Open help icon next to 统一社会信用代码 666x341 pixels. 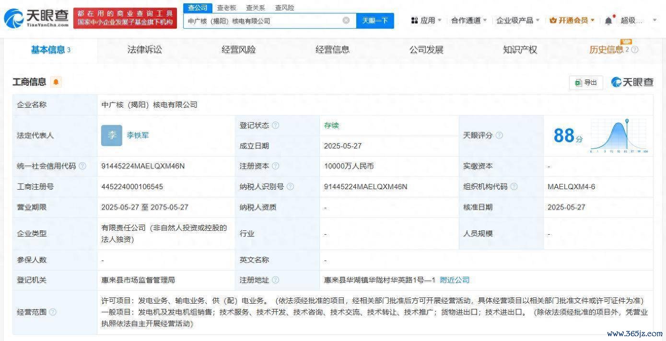tap(82, 166)
